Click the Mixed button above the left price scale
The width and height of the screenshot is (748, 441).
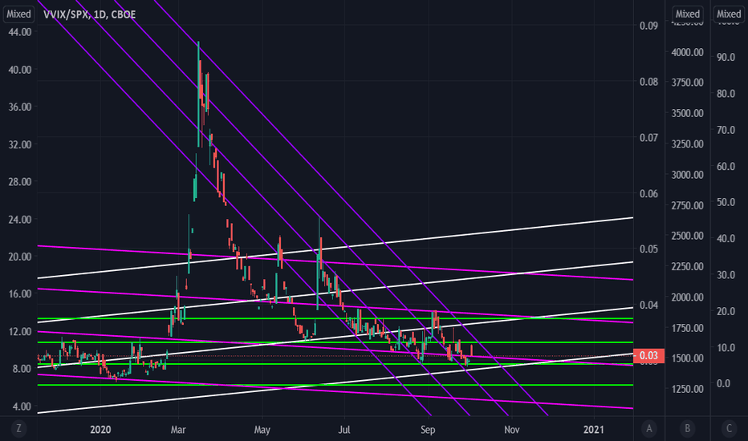pyautogui.click(x=18, y=14)
